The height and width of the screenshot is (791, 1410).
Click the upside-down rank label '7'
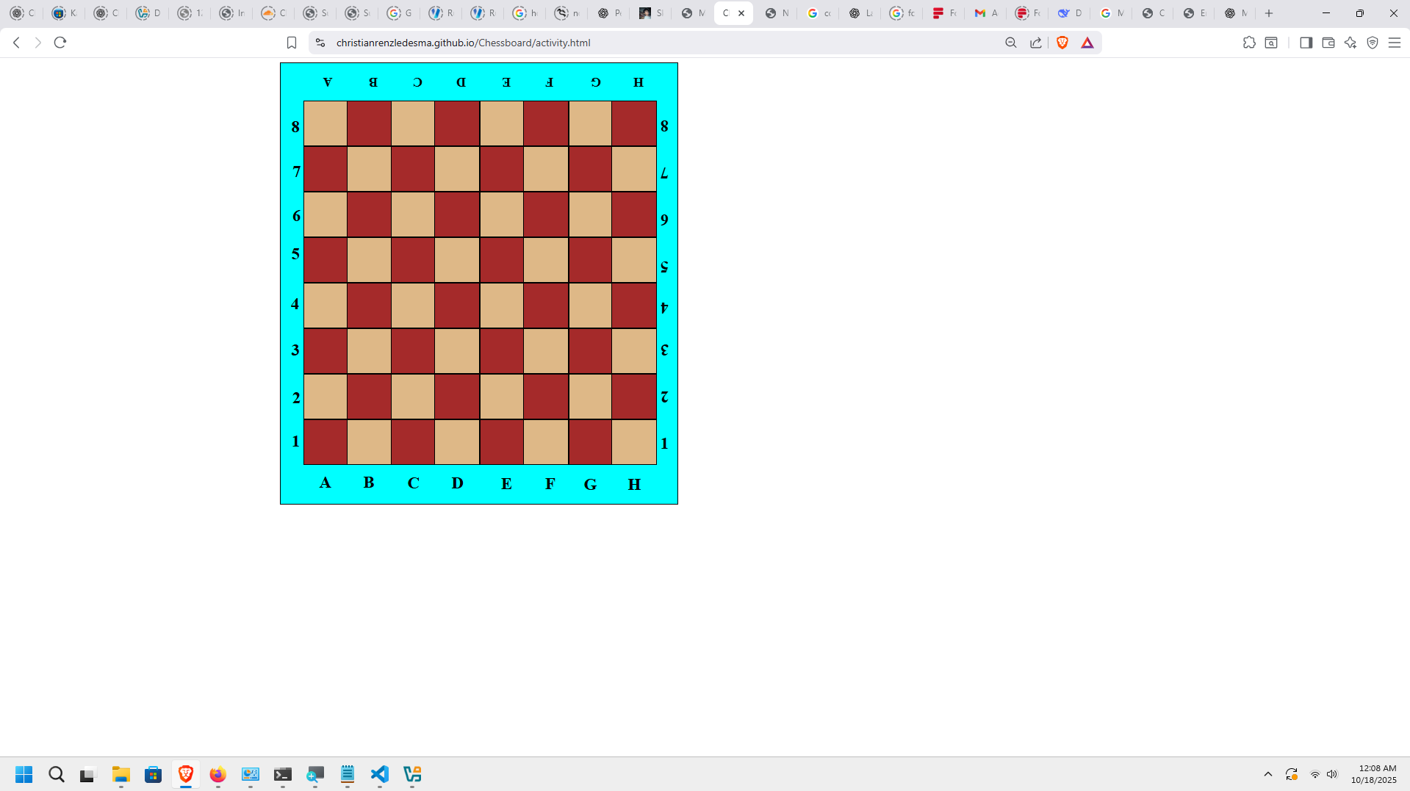[x=664, y=173]
